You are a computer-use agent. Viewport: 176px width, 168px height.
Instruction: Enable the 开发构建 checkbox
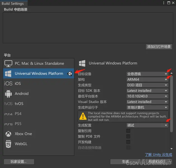[x=128, y=142]
